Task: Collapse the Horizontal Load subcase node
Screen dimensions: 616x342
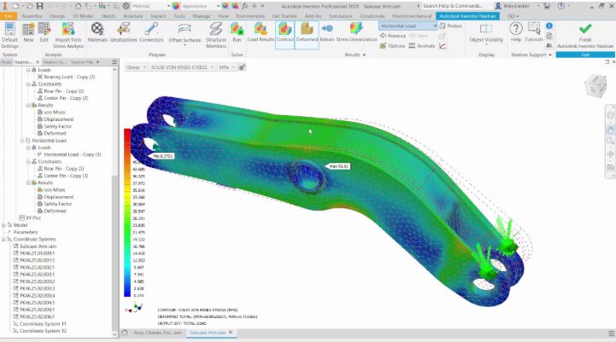Action: [x=22, y=141]
